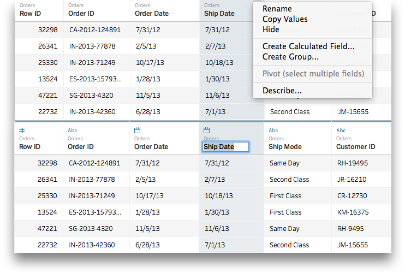Select Copy Values in the context menu
The image size is (405, 273).
click(x=285, y=19)
